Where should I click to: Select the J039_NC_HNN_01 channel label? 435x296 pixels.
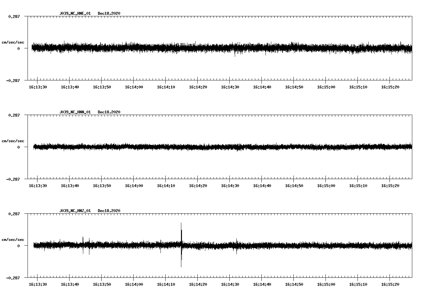point(75,112)
